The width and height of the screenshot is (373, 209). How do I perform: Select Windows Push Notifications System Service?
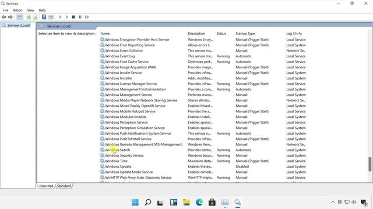[138, 134]
